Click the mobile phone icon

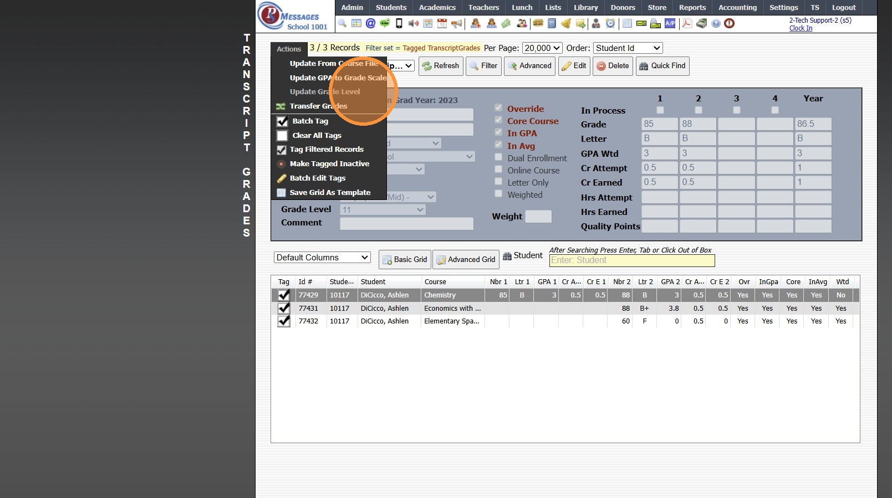[399, 23]
